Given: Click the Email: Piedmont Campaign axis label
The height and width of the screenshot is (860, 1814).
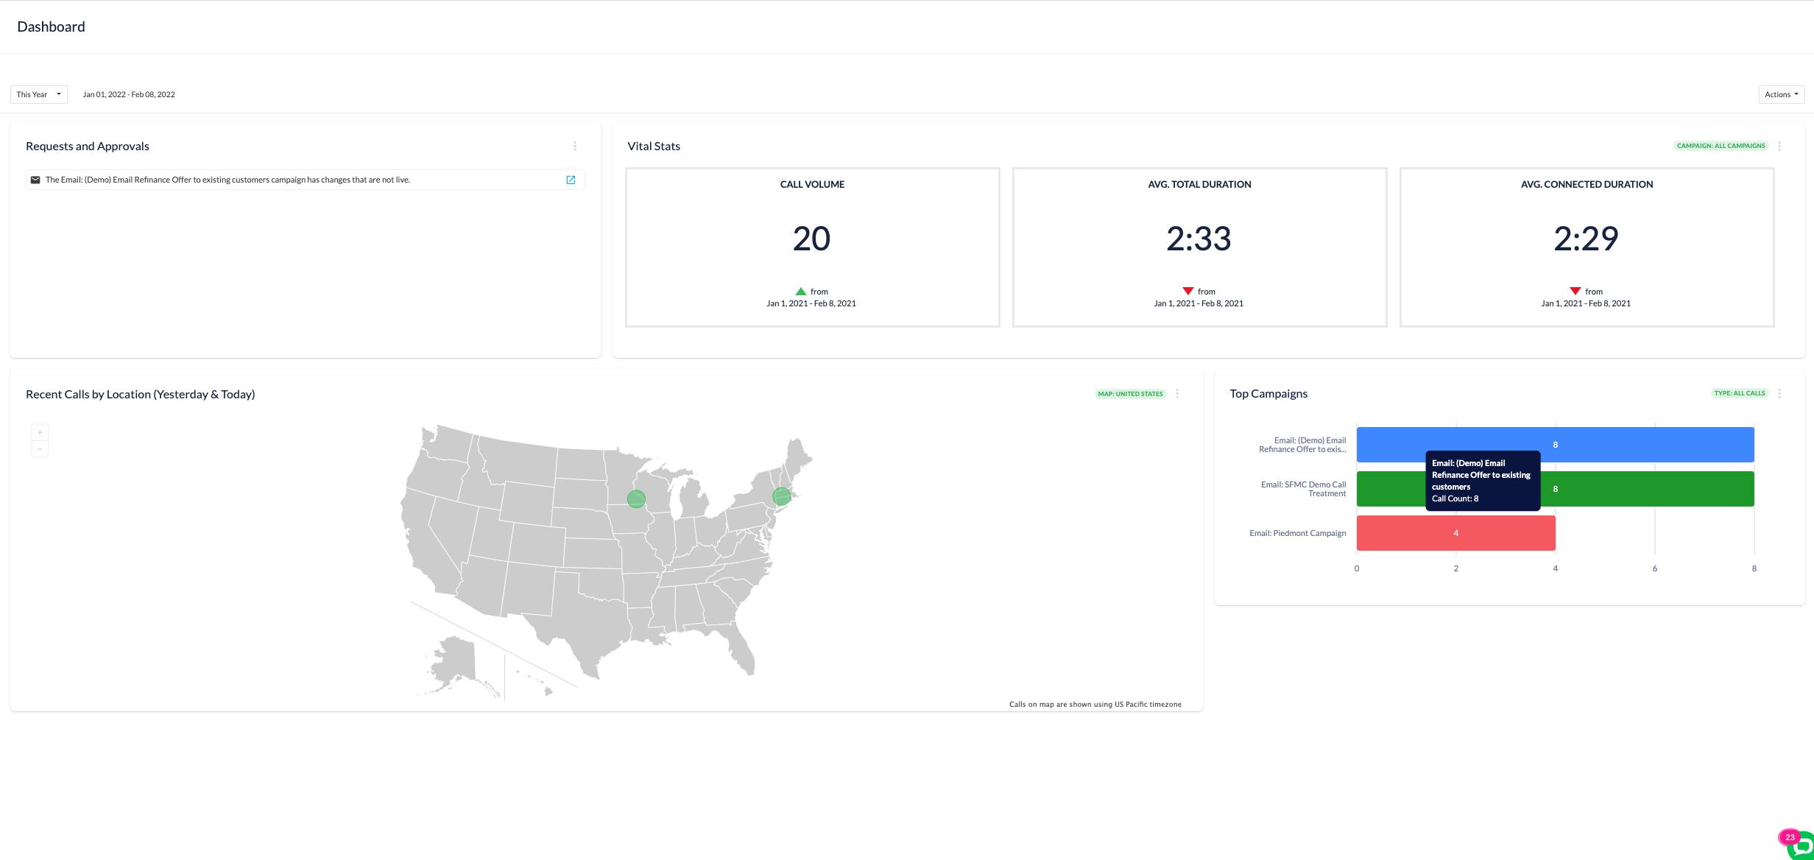Looking at the screenshot, I should [1297, 533].
